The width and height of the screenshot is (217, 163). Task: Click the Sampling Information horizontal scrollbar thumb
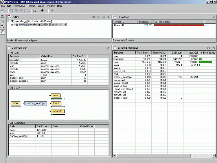pos(153,155)
